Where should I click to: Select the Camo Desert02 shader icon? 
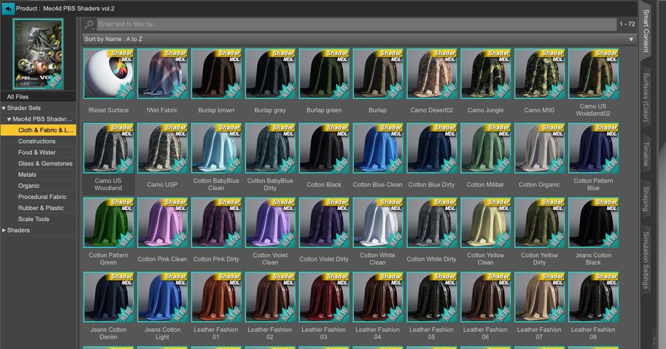(x=432, y=73)
